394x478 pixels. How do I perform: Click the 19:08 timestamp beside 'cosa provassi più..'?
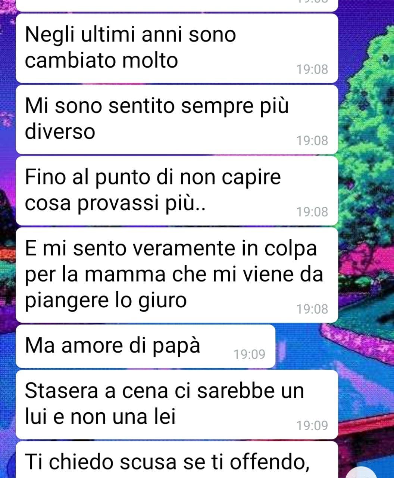click(312, 212)
